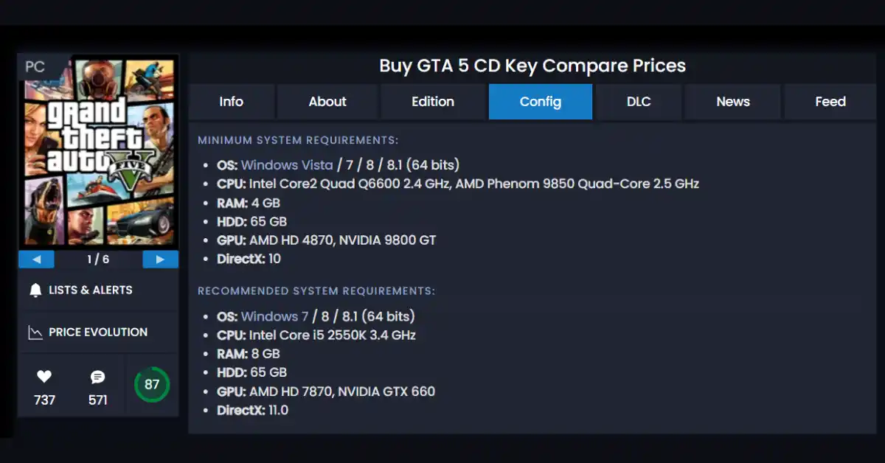Show the Feed tab
This screenshot has width=885, height=463.
click(x=830, y=102)
